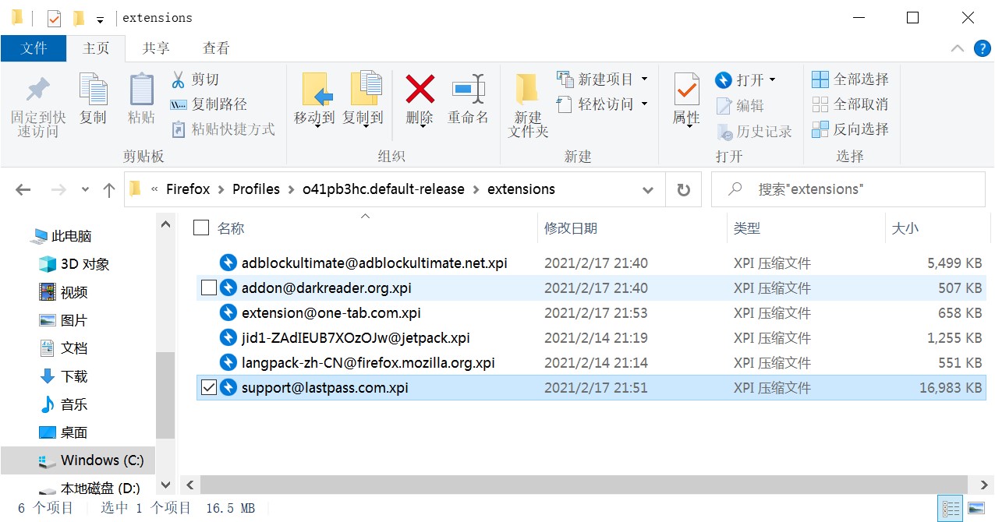Sort by the Date modified (修改日期) column
The width and height of the screenshot is (995, 522).
[571, 228]
